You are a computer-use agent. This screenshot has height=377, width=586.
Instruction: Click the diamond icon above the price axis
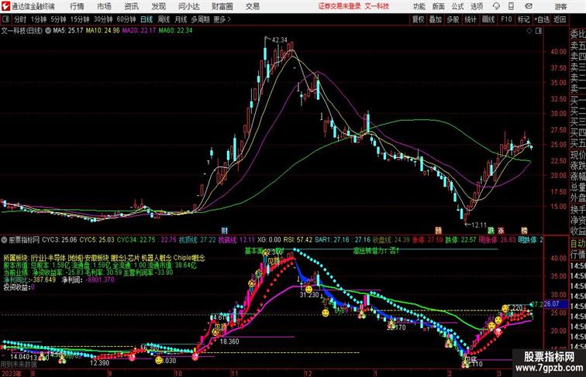pos(529,31)
